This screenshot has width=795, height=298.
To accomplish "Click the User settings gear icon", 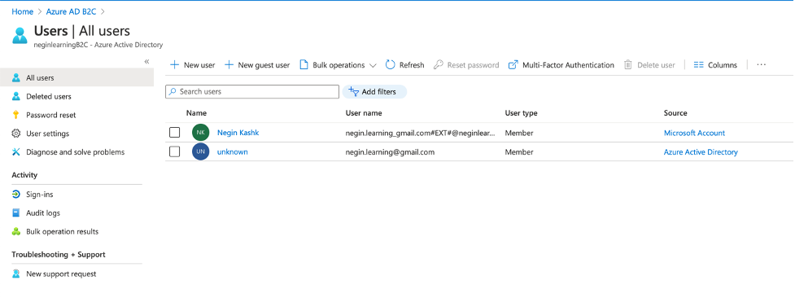I will tap(16, 134).
